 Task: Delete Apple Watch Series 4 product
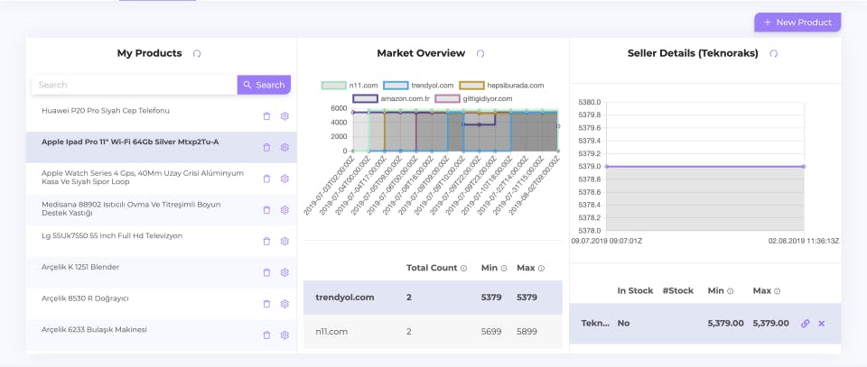[x=266, y=179]
